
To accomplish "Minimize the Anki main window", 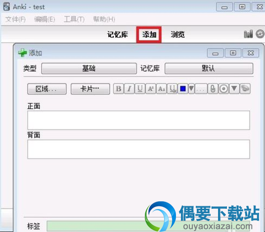I will 224,7.
